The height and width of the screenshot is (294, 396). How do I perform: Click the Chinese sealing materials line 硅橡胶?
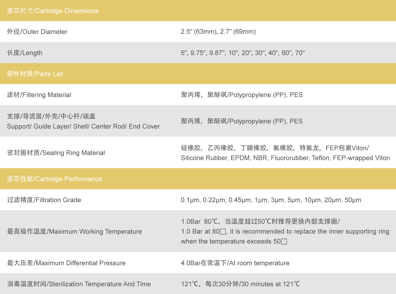(275, 148)
